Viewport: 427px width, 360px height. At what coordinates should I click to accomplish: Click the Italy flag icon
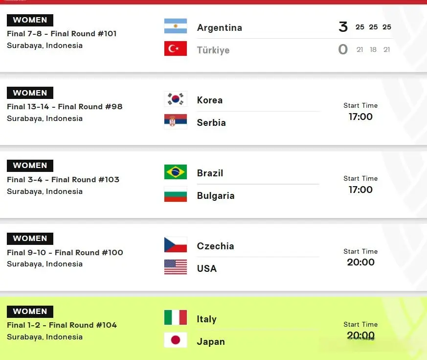175,317
